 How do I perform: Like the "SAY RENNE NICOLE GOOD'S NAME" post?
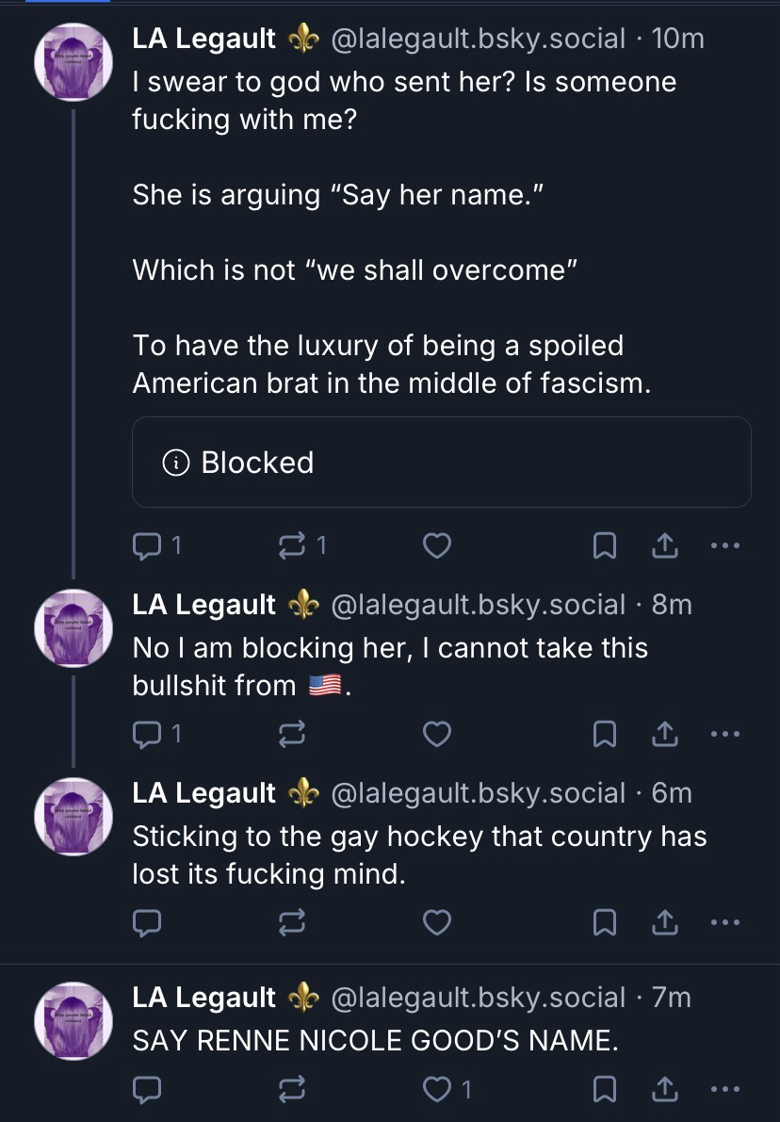pos(436,1090)
